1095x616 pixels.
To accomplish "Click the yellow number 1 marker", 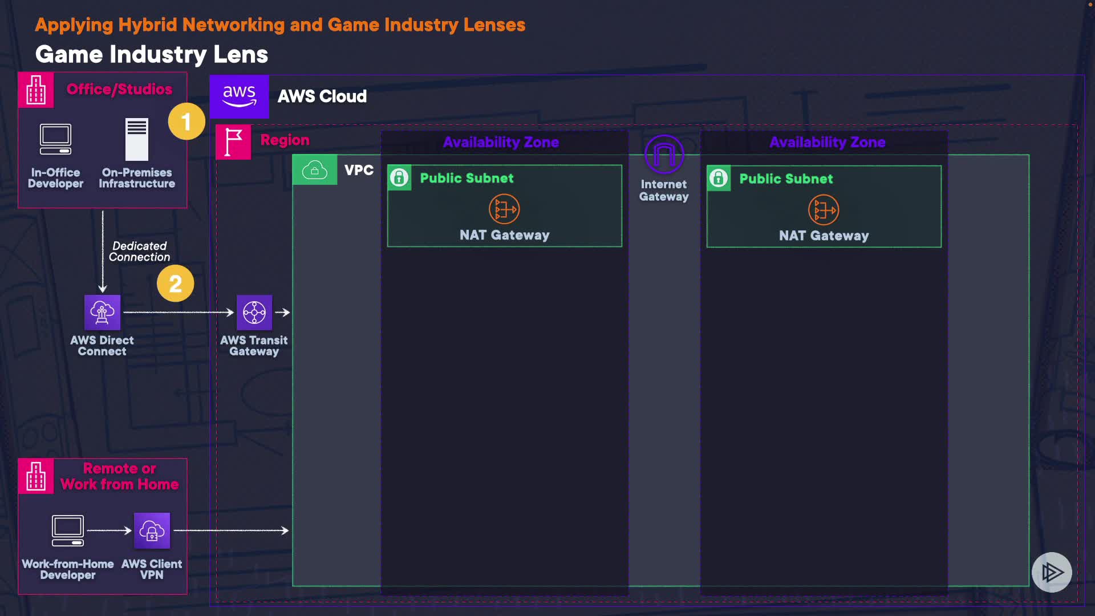I will click(x=186, y=121).
